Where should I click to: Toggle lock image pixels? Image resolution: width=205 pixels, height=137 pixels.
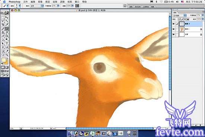[x=182, y=19]
